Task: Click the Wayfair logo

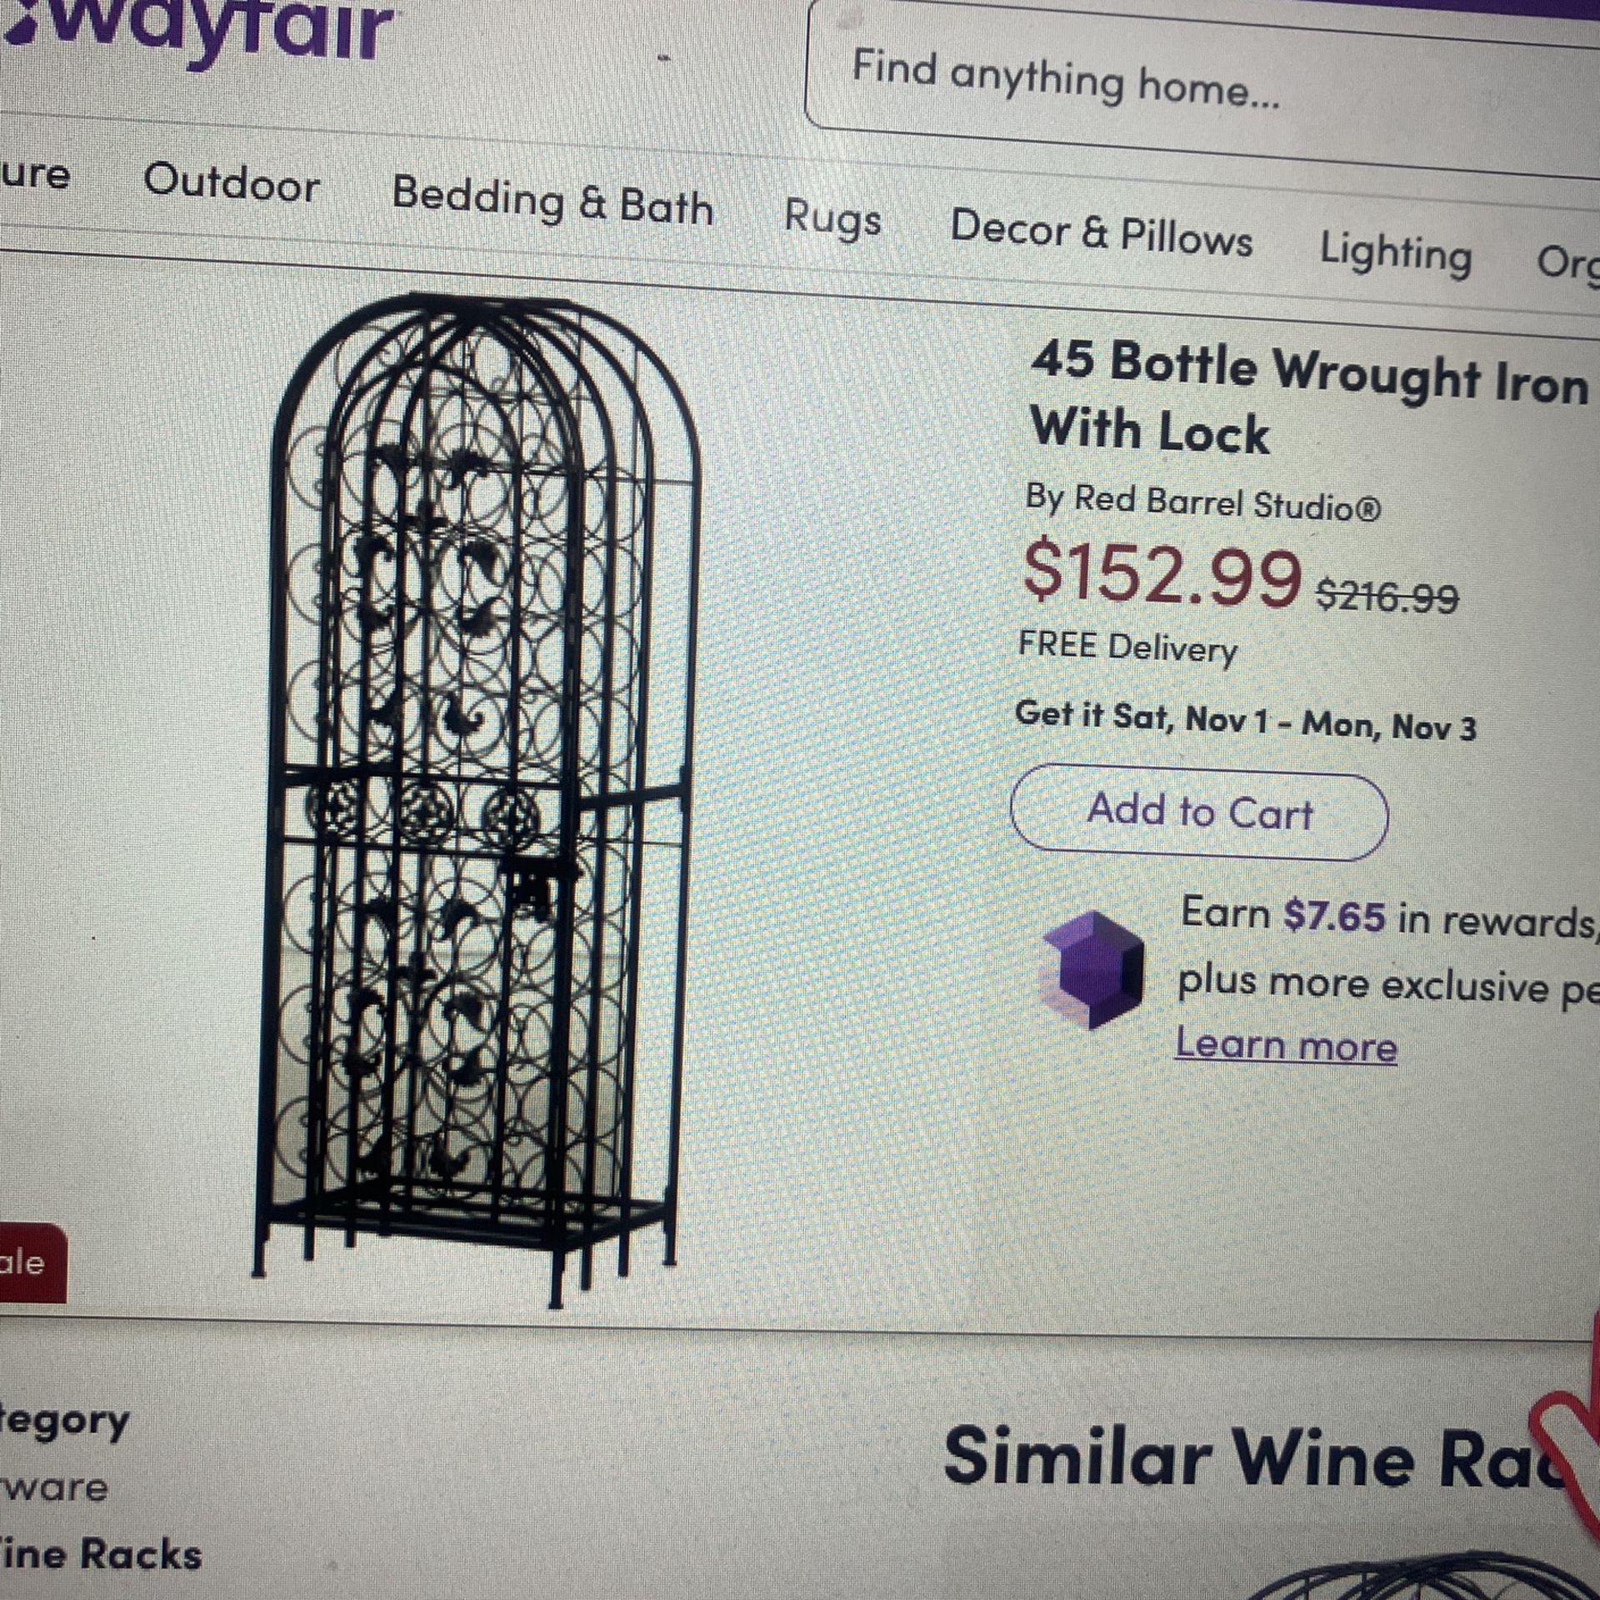Action: point(192,25)
